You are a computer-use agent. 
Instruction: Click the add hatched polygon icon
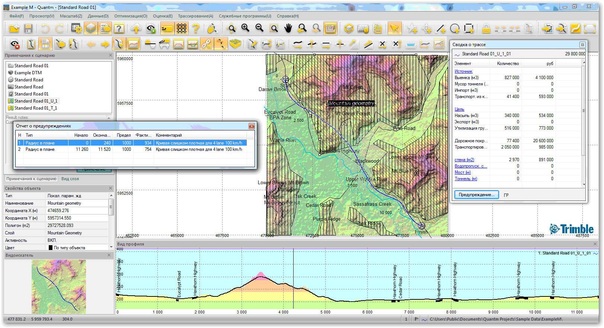pos(469,28)
